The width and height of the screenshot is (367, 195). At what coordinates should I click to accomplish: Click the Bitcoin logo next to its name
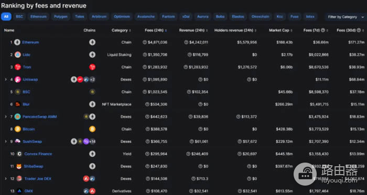(17, 129)
